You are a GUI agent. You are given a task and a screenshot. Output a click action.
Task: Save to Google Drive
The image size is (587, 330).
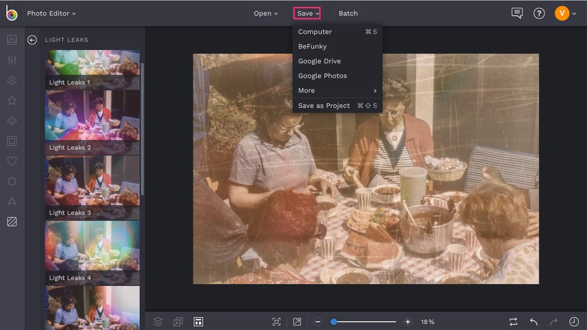[x=337, y=61]
